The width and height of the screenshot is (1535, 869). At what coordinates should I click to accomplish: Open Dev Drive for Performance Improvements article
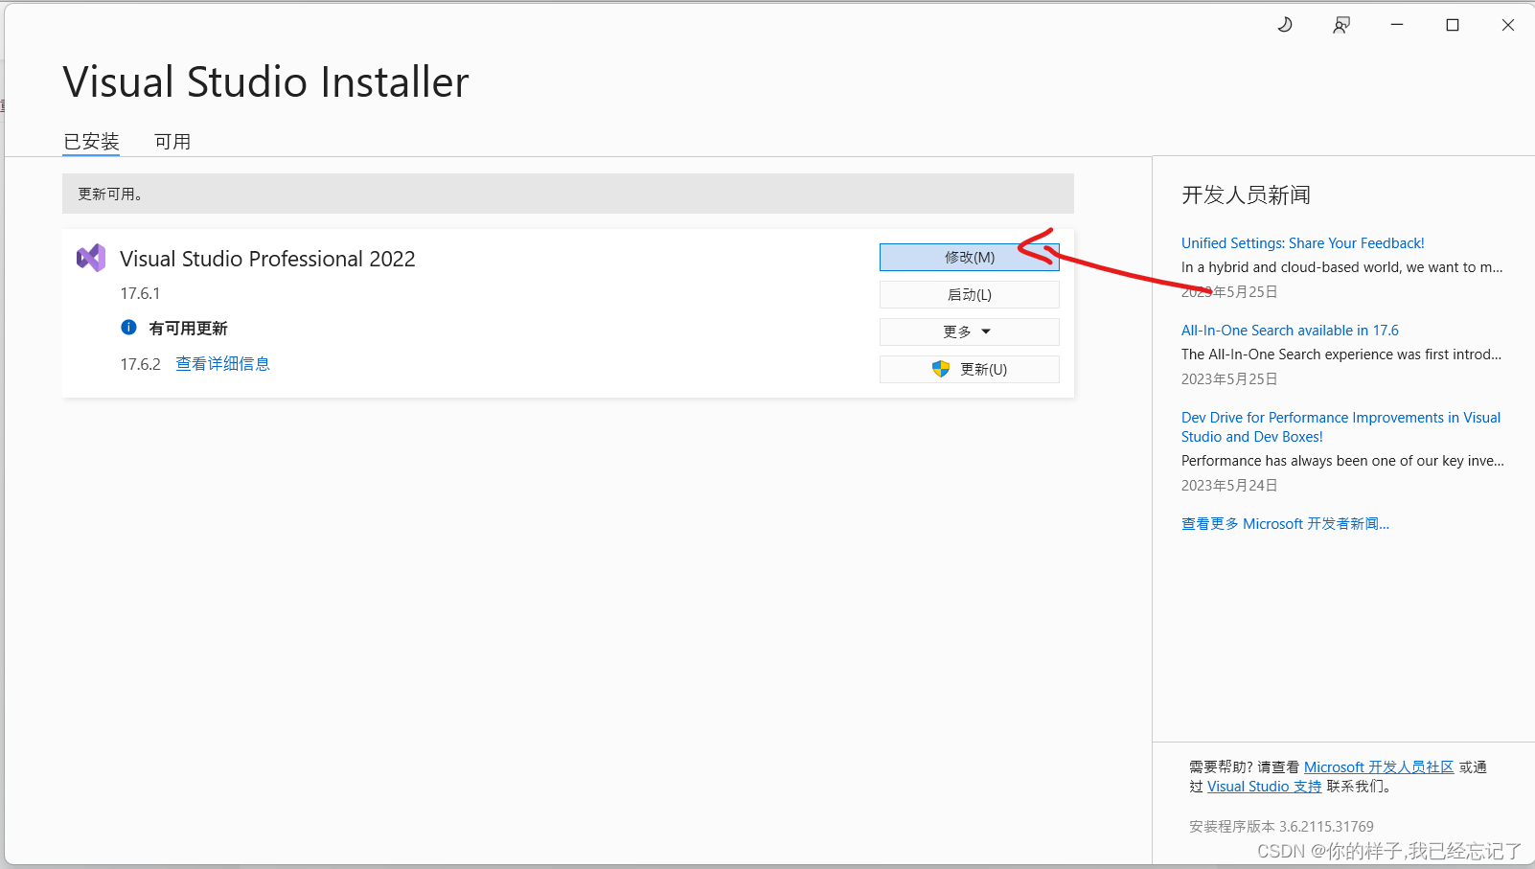point(1340,427)
